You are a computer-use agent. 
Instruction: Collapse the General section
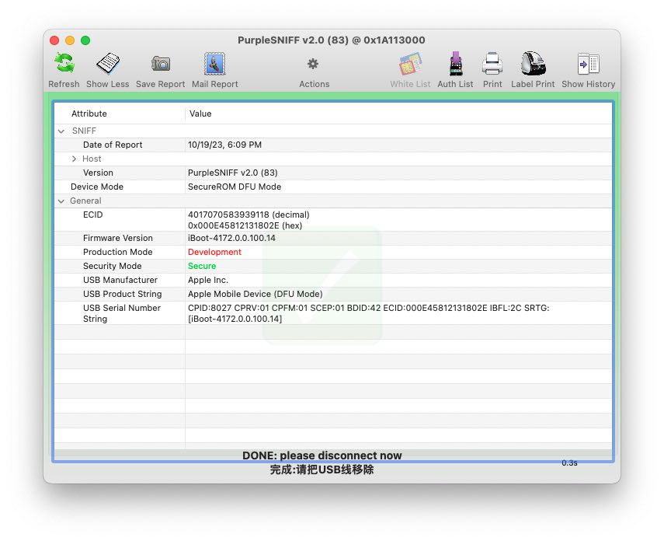pyautogui.click(x=61, y=201)
